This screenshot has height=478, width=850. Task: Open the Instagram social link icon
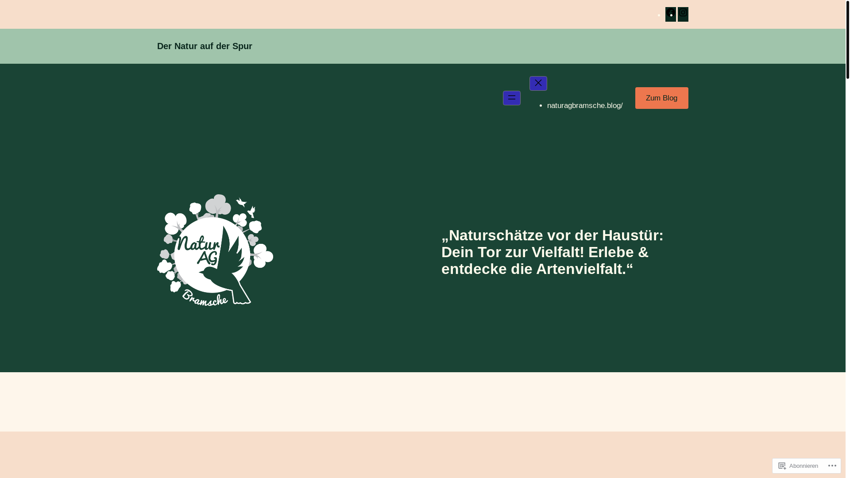(x=683, y=14)
